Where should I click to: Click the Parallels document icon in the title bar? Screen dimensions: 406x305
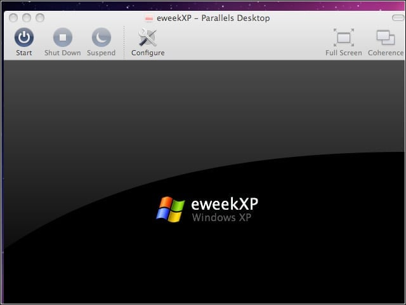pos(149,18)
